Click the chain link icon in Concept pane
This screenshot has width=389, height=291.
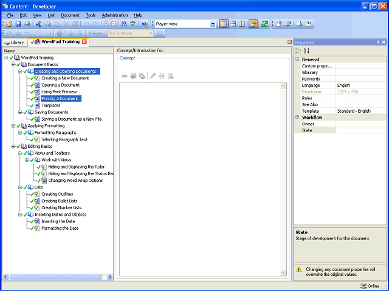[x=125, y=76]
